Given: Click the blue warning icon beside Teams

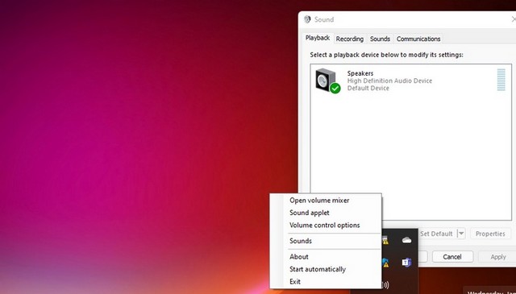Looking at the screenshot, I should pyautogui.click(x=385, y=263).
